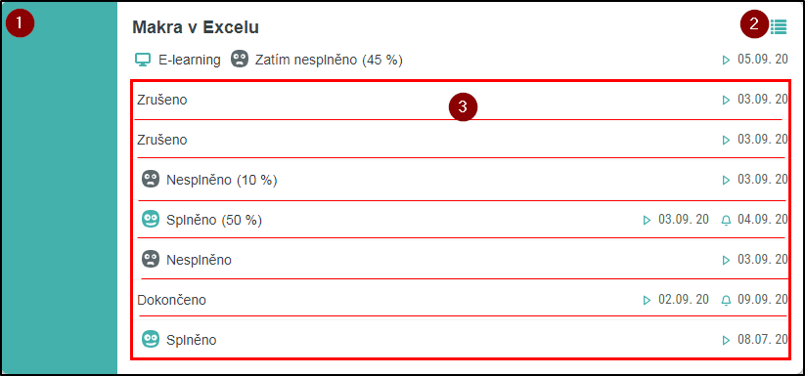Click the list view icon beside marker 2

(779, 26)
